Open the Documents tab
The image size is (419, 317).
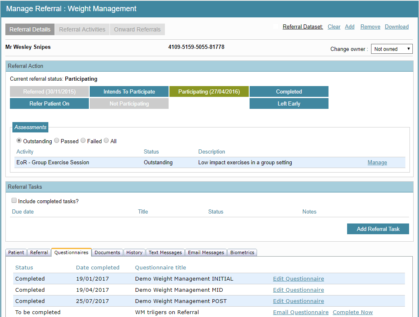pyautogui.click(x=107, y=252)
